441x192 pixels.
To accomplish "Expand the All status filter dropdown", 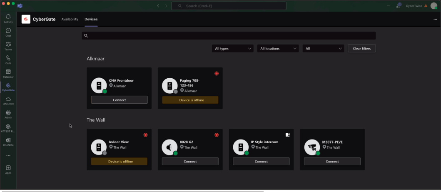I will click(x=323, y=48).
